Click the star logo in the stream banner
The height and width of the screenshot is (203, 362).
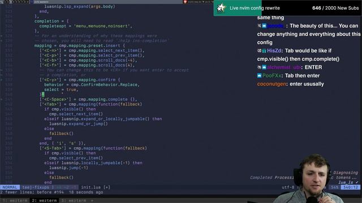[221, 8]
